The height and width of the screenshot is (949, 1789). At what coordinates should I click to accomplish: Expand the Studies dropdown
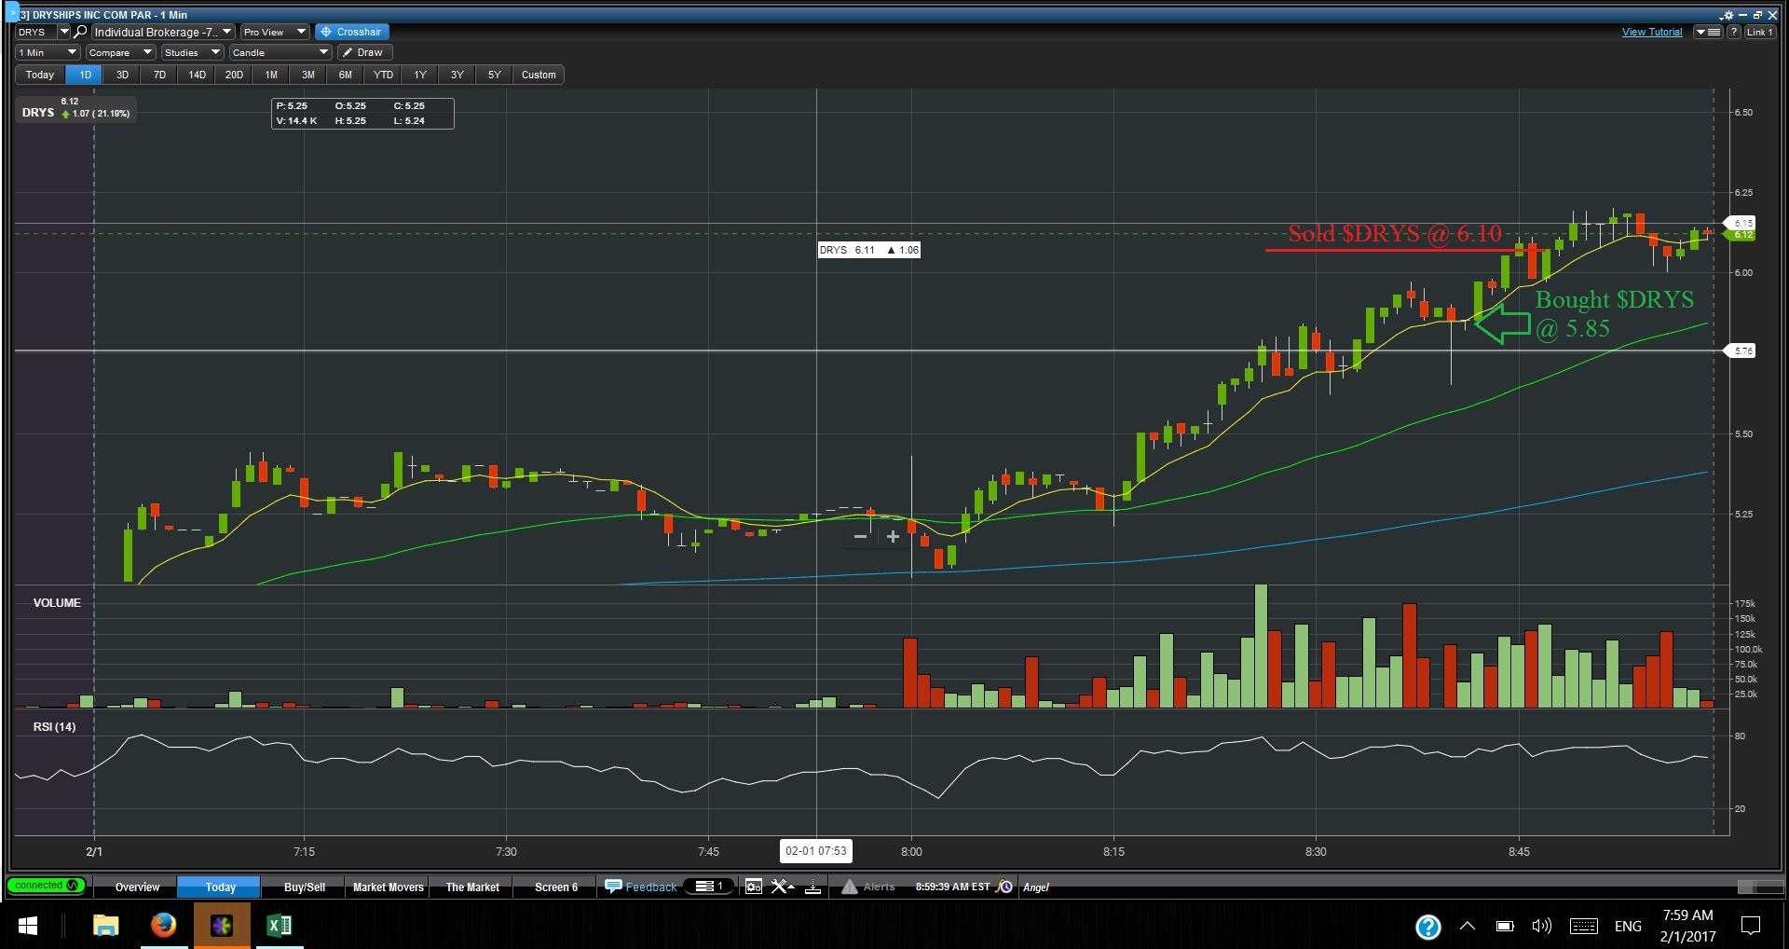coord(192,52)
